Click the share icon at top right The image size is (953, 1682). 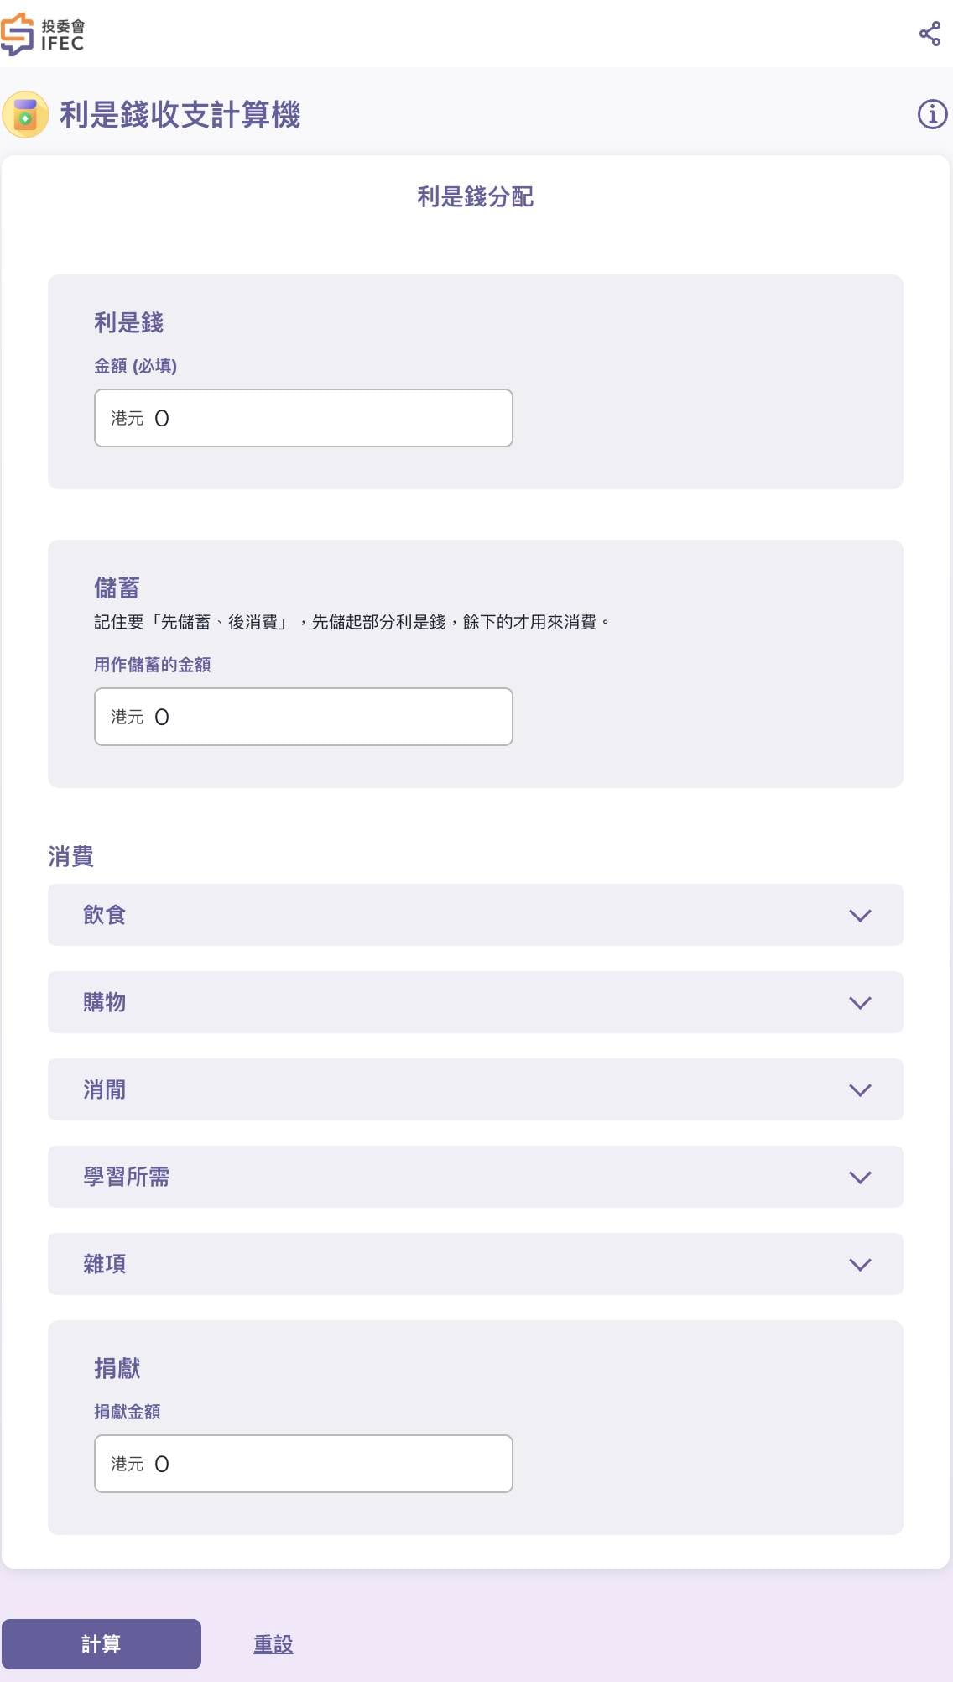pyautogui.click(x=930, y=34)
